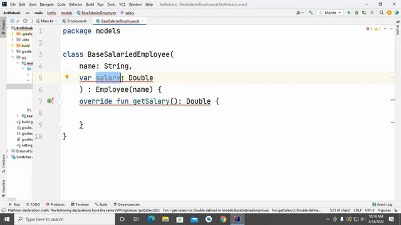Fold the getSalary function at line 7
This screenshot has width=401, height=225.
point(60,101)
